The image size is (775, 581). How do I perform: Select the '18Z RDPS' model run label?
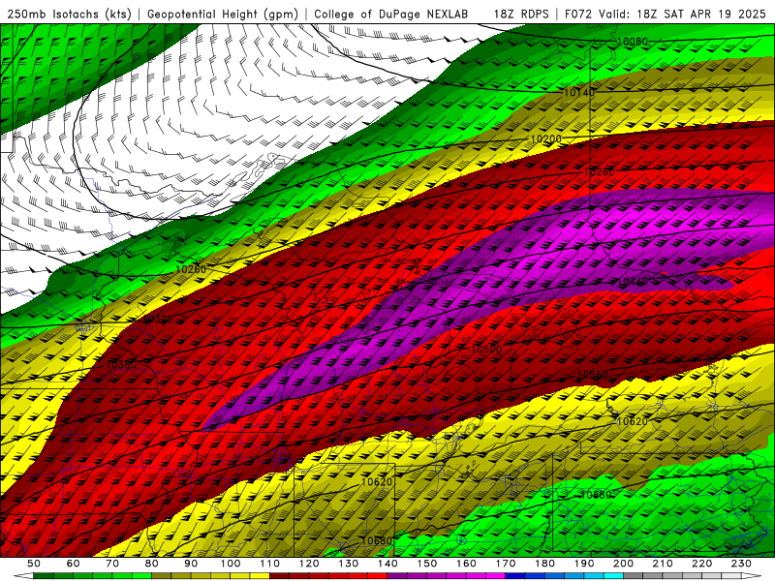click(521, 14)
